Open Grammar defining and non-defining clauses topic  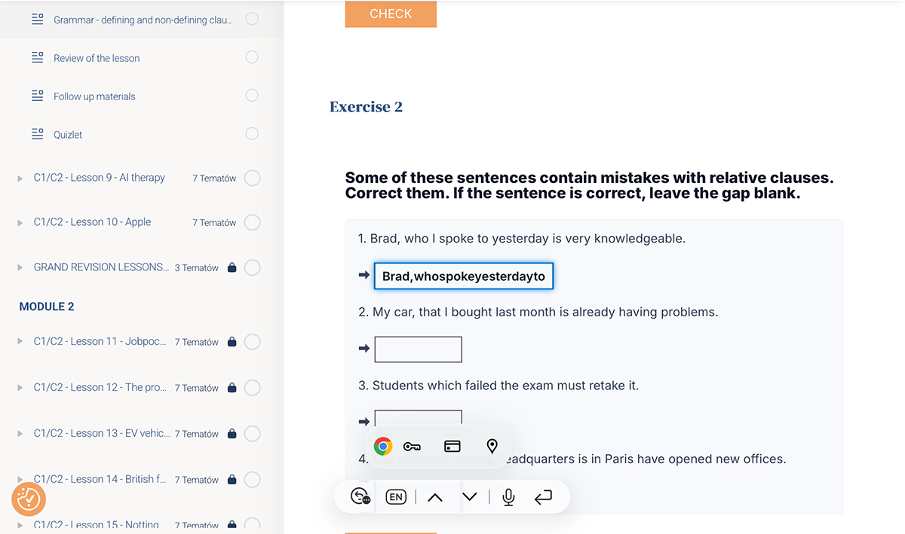[143, 20]
